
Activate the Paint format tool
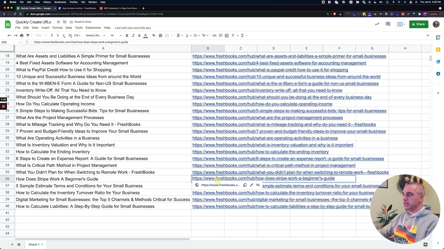coord(28,35)
